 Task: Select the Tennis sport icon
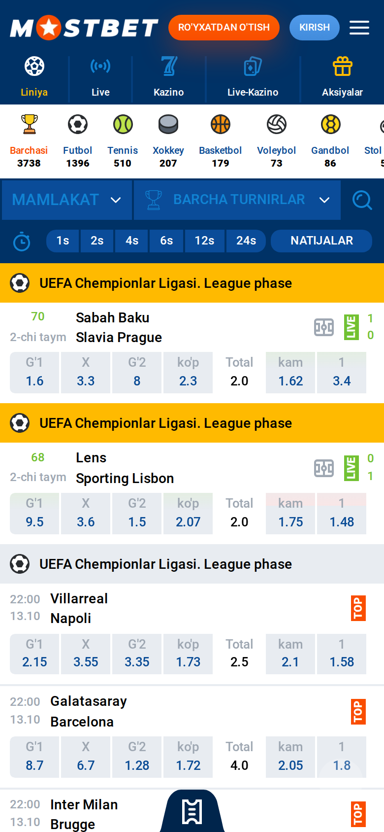tap(123, 125)
